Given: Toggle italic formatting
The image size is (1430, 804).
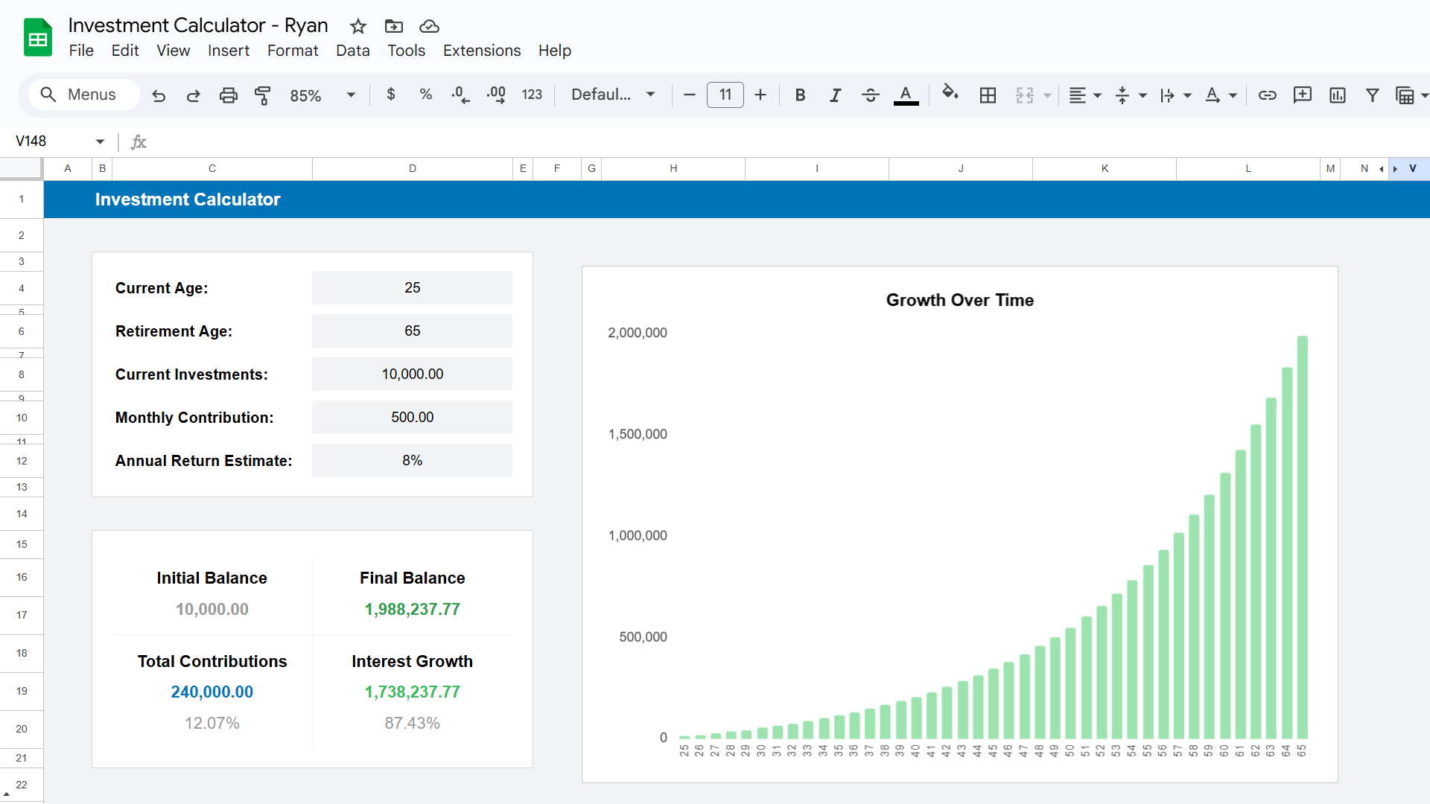Looking at the screenshot, I should pos(835,95).
